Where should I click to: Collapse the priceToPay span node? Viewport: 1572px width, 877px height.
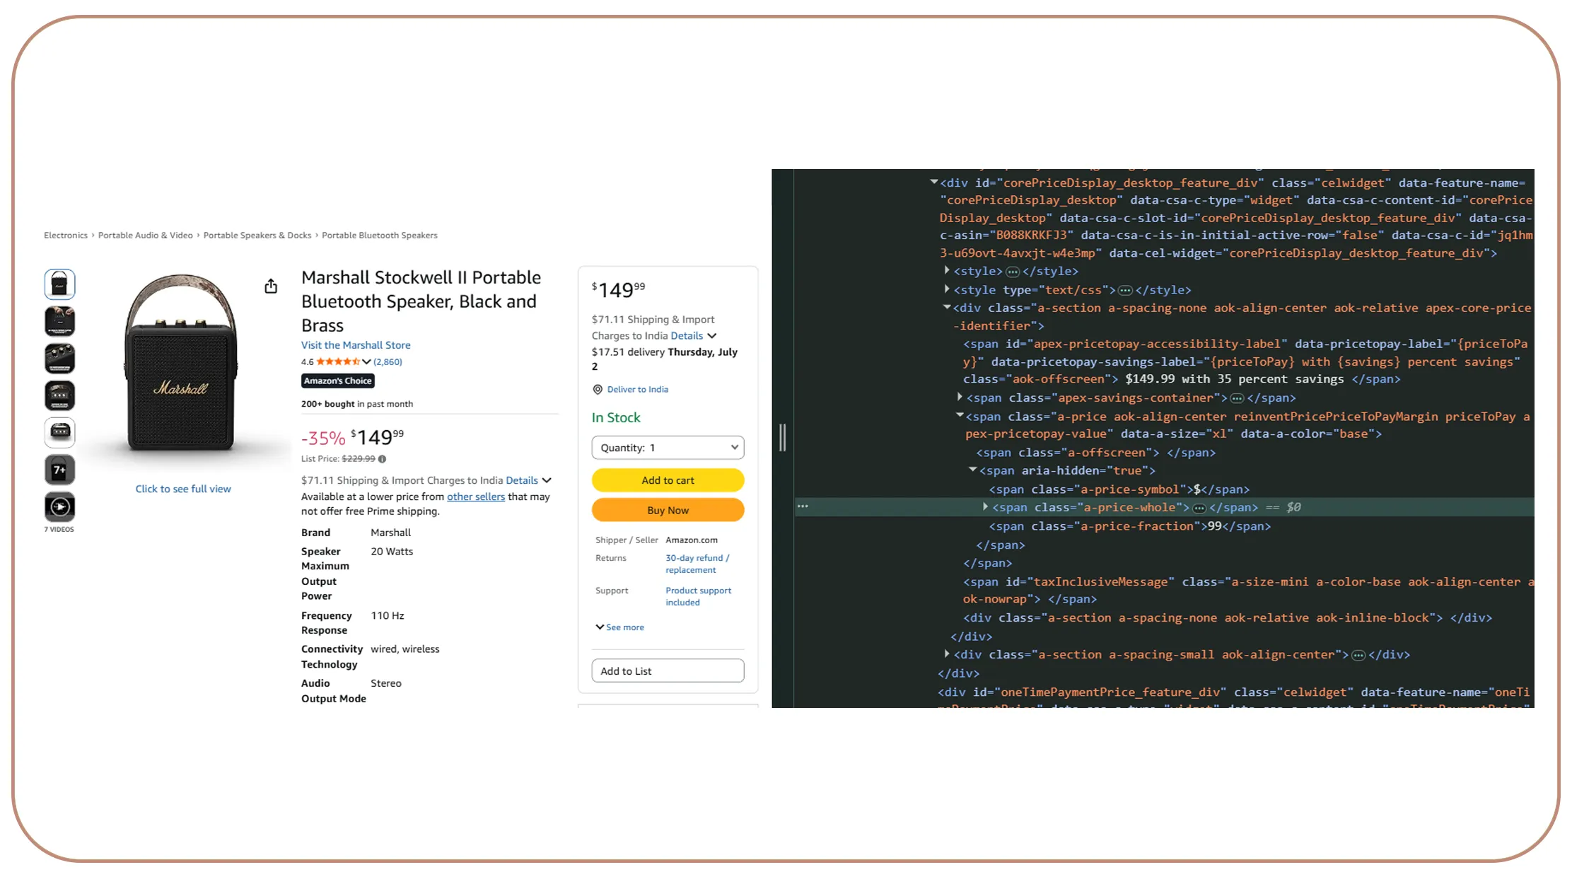pos(960,416)
